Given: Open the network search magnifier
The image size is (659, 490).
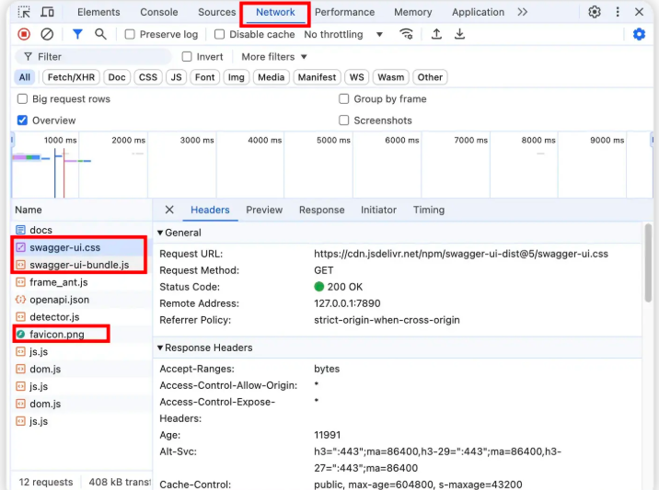Looking at the screenshot, I should [100, 34].
